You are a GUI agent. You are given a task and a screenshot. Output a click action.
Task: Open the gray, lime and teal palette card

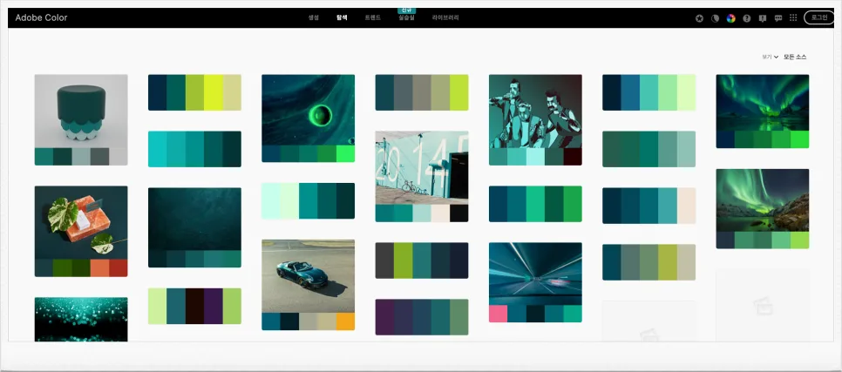pyautogui.click(x=422, y=260)
